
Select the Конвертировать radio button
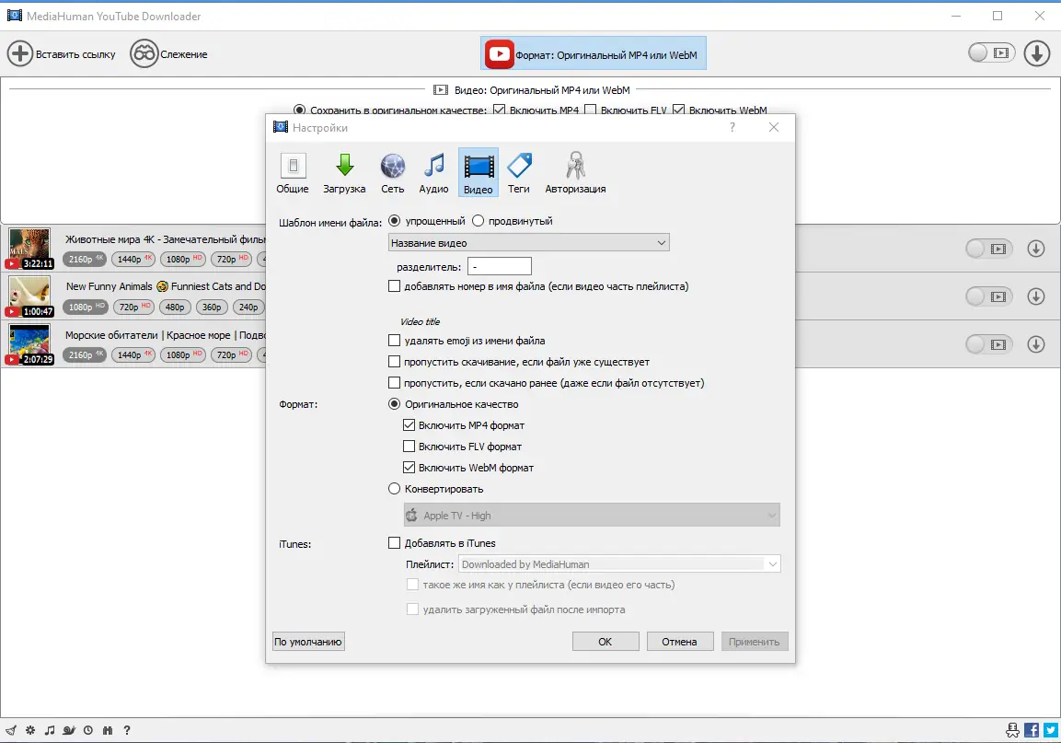click(x=394, y=488)
